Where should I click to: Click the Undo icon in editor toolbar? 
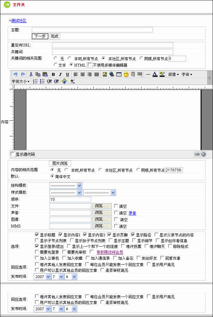point(16,74)
